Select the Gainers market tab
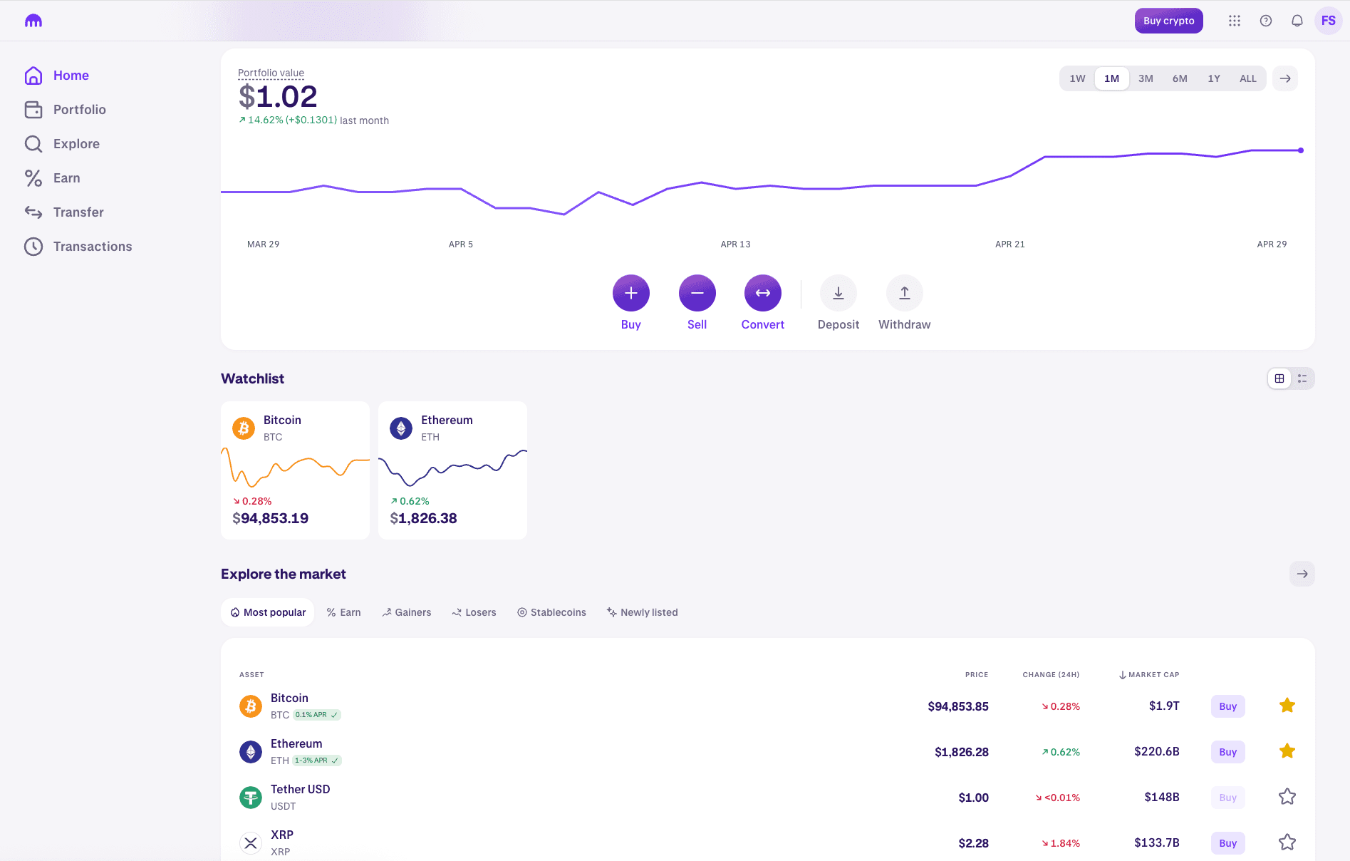This screenshot has height=861, width=1350. point(407,612)
